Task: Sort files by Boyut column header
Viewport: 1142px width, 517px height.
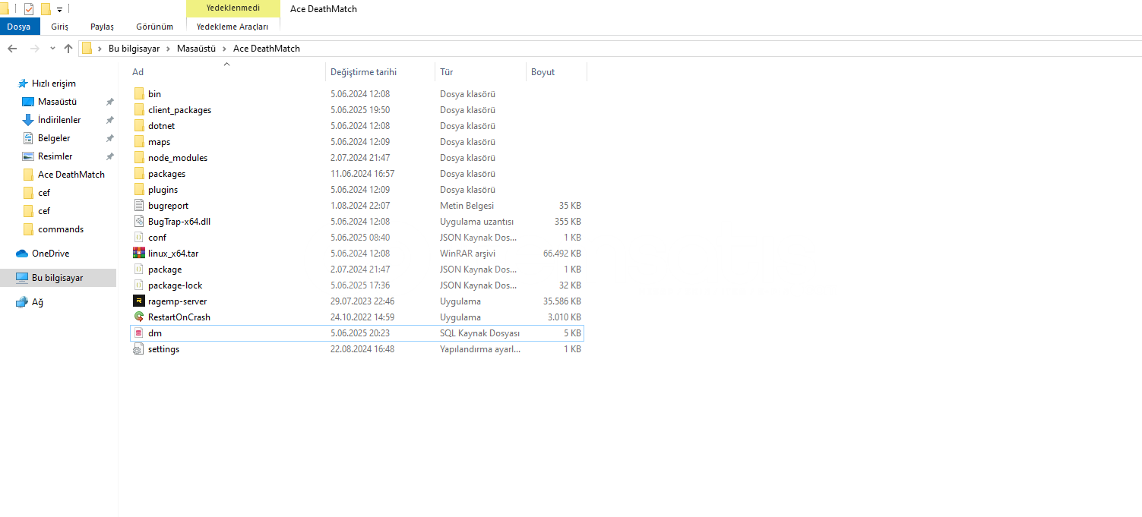Action: click(543, 72)
